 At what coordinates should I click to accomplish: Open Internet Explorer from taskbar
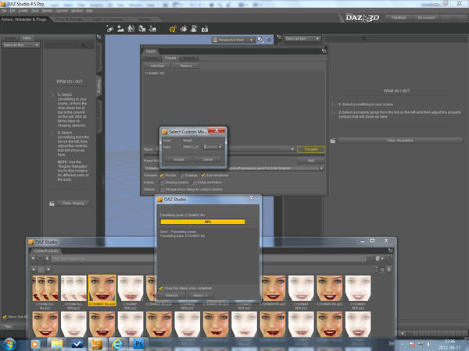point(117,345)
